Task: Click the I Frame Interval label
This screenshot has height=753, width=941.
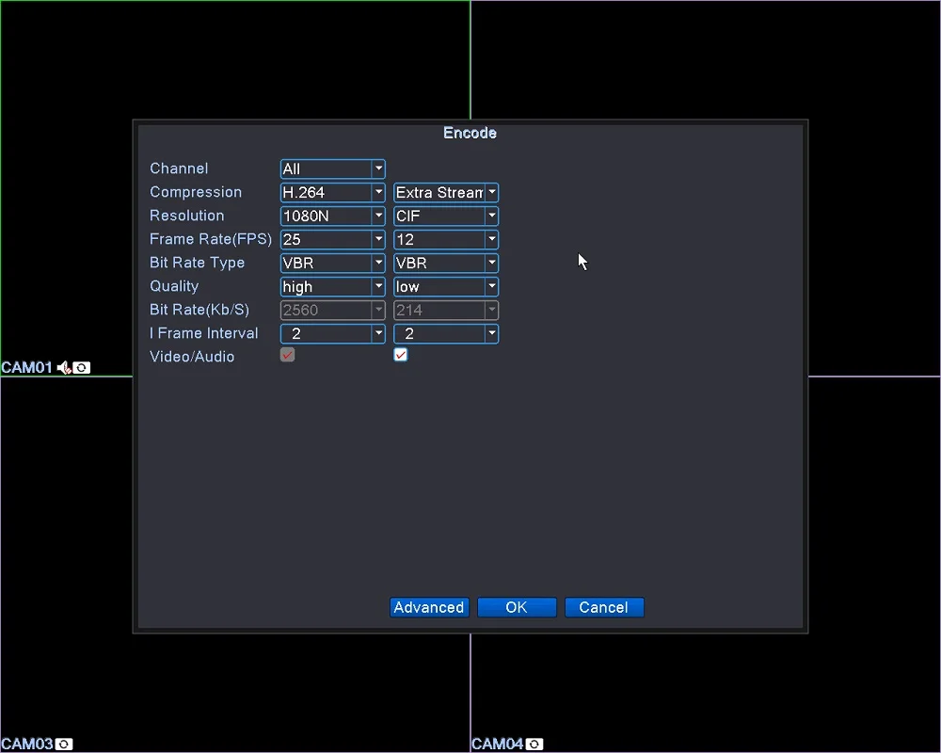Action: tap(204, 332)
